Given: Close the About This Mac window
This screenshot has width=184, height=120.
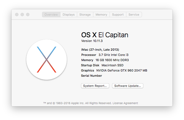Looking at the screenshot, I should pyautogui.click(x=17, y=15).
